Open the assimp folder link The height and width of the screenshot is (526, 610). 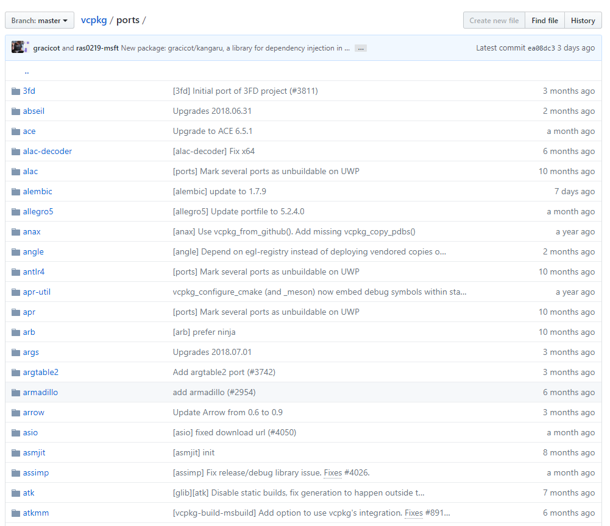pyautogui.click(x=36, y=473)
